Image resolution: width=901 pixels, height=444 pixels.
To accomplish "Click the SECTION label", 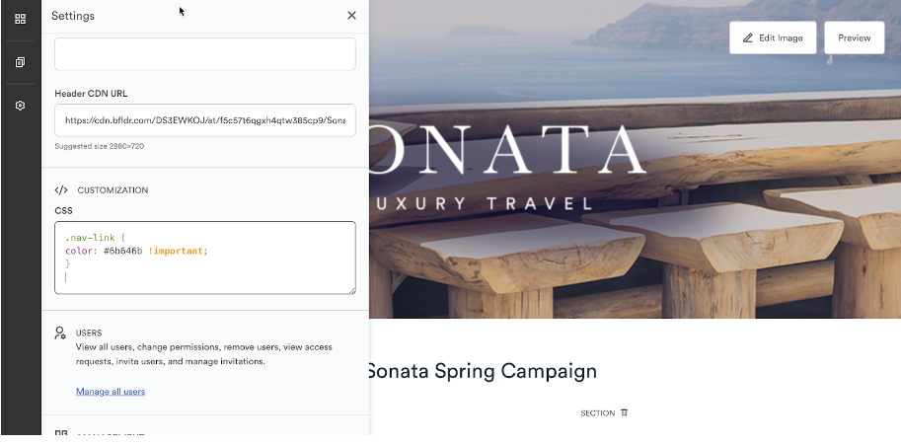I will [x=598, y=413].
